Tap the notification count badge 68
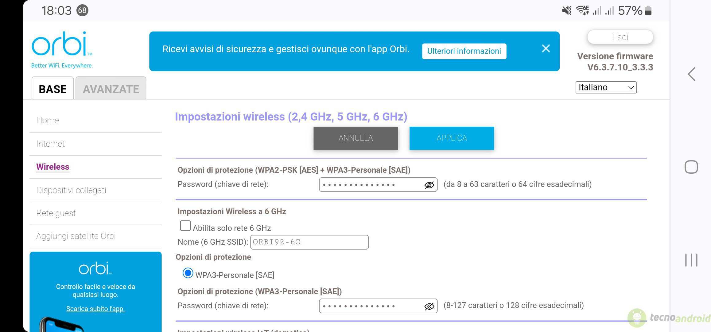Image resolution: width=711 pixels, height=332 pixels. (x=82, y=10)
